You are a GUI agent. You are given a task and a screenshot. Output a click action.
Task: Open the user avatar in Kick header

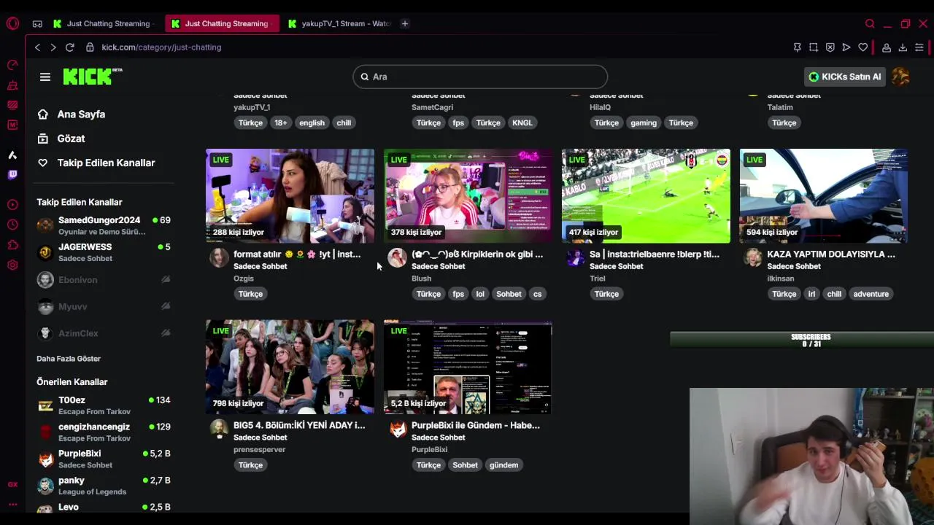pyautogui.click(x=900, y=77)
